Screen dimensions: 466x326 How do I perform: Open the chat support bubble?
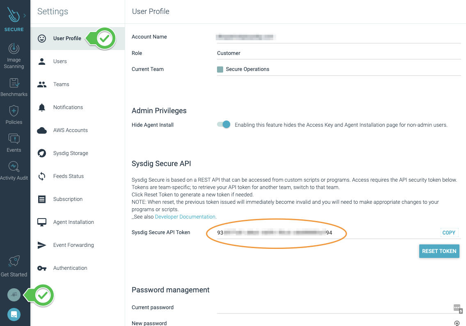pos(14,315)
